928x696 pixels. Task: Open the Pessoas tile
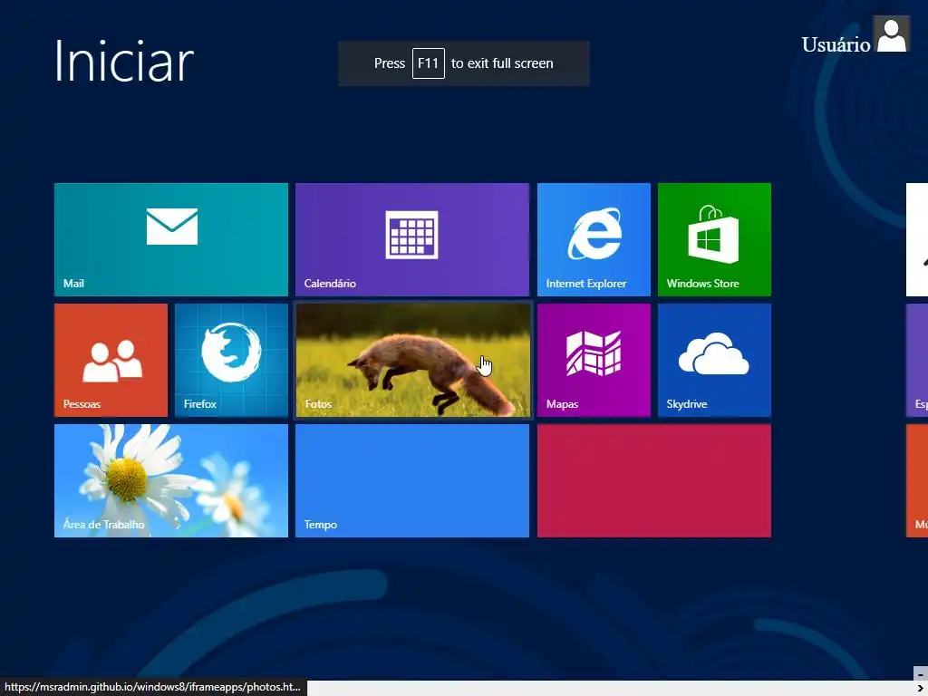coord(111,361)
